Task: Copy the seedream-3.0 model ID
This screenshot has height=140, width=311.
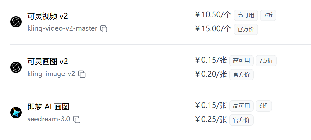Action: [77, 119]
